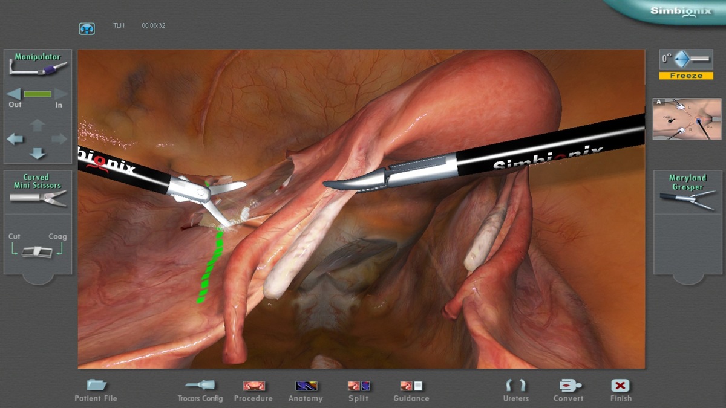Toggle the Cut/Coag pedal control
Screen dimensions: 726x408
(x=37, y=251)
